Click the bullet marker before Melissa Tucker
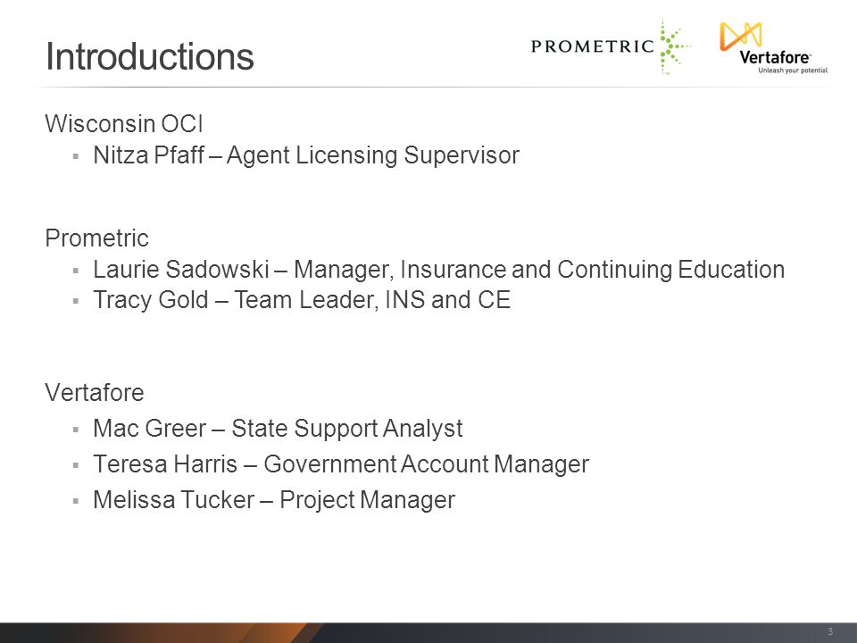 click(x=75, y=501)
